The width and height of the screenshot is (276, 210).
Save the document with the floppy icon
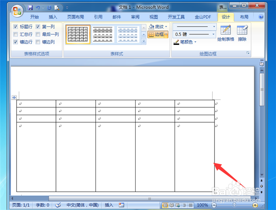coord(30,7)
